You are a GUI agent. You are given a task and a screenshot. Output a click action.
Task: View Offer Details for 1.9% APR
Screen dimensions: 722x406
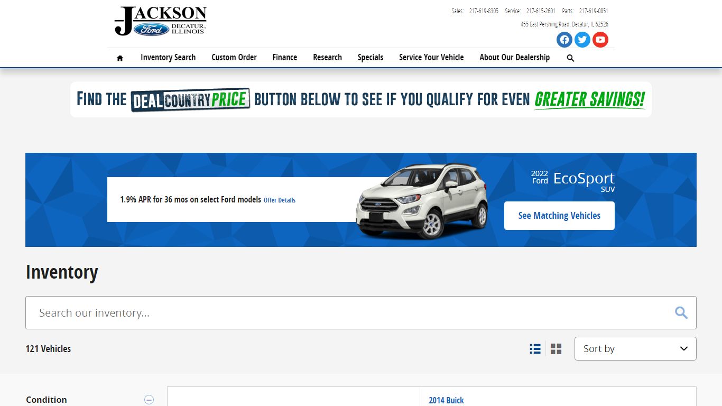click(280, 200)
